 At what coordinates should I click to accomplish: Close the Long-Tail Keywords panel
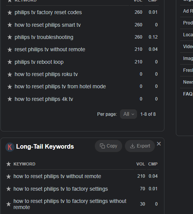pyautogui.click(x=159, y=144)
